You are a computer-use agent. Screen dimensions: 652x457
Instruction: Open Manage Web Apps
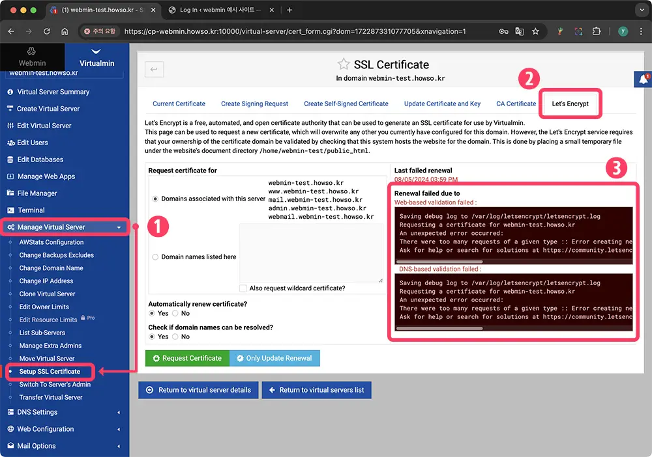(46, 176)
